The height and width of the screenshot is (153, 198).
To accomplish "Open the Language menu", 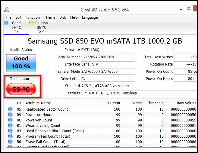I will pos(90,17).
